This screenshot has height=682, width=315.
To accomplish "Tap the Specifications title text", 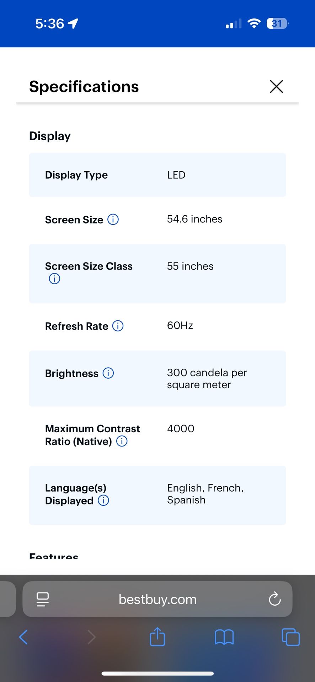I will point(84,86).
